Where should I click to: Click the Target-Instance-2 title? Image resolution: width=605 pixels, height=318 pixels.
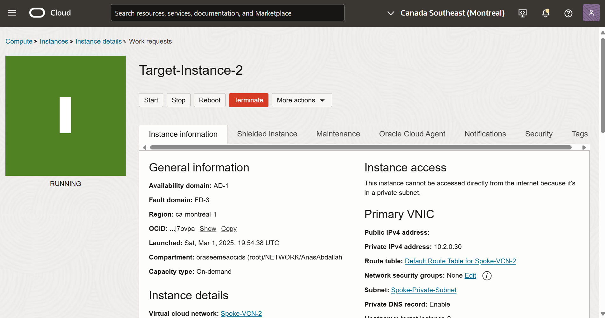click(x=191, y=70)
